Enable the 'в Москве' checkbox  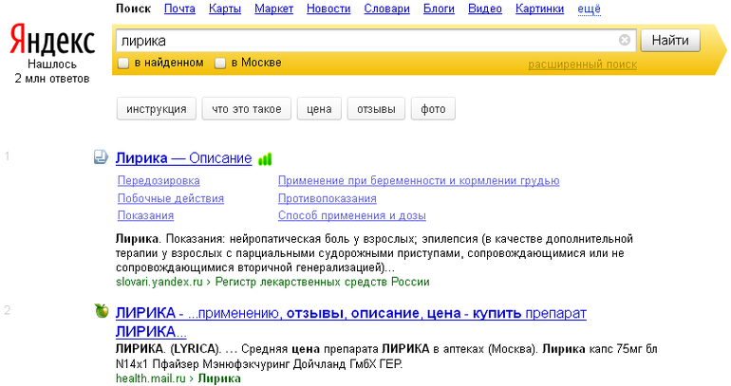(x=220, y=63)
